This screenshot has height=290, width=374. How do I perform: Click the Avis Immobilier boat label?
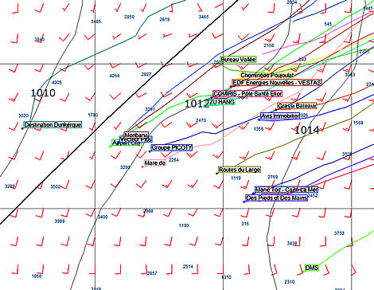click(x=280, y=116)
